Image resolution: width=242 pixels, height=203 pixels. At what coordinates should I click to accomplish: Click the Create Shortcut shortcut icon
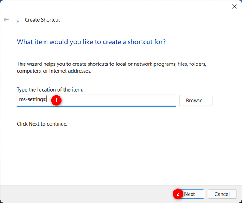[18, 21]
